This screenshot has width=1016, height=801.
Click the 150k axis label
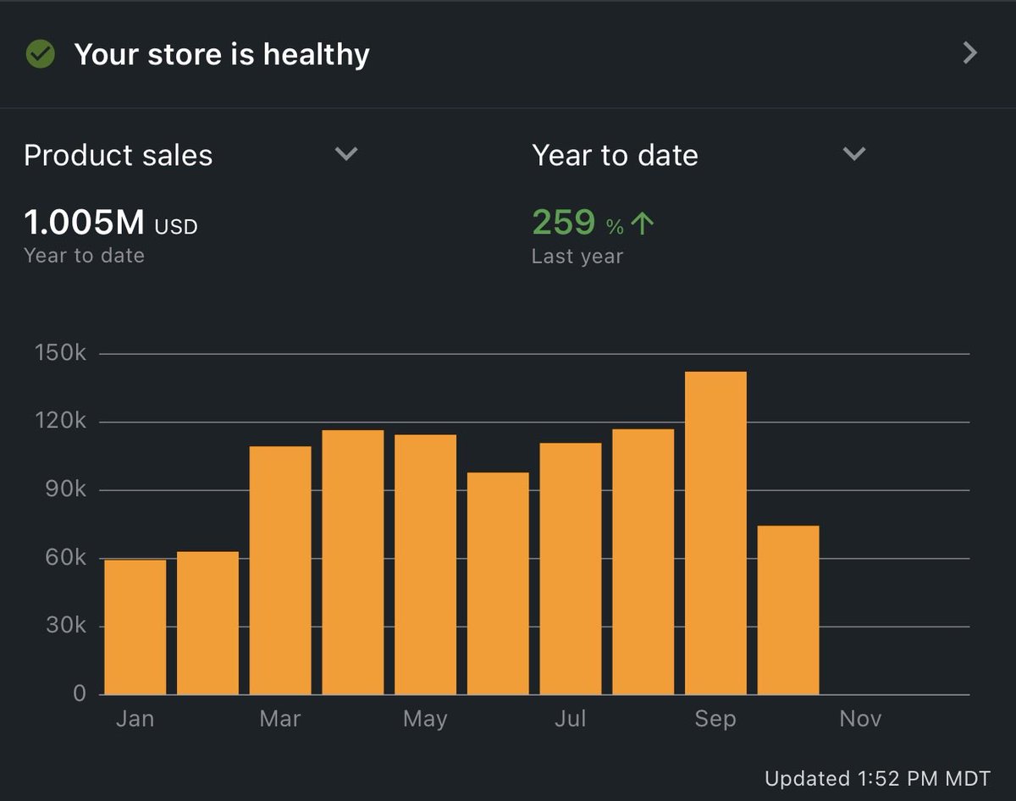point(60,353)
